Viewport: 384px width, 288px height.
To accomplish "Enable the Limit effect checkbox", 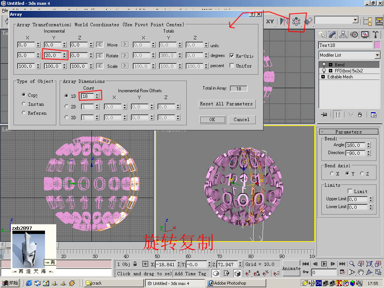I will (x=350, y=191).
